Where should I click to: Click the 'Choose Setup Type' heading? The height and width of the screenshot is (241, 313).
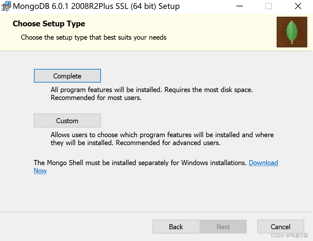[49, 23]
